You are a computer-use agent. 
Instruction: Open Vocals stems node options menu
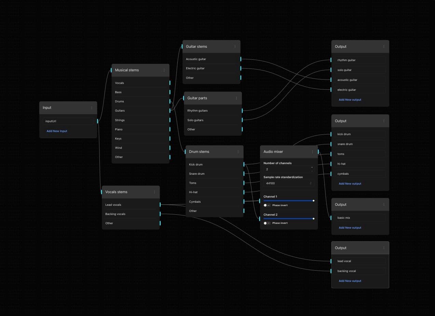[154, 192]
